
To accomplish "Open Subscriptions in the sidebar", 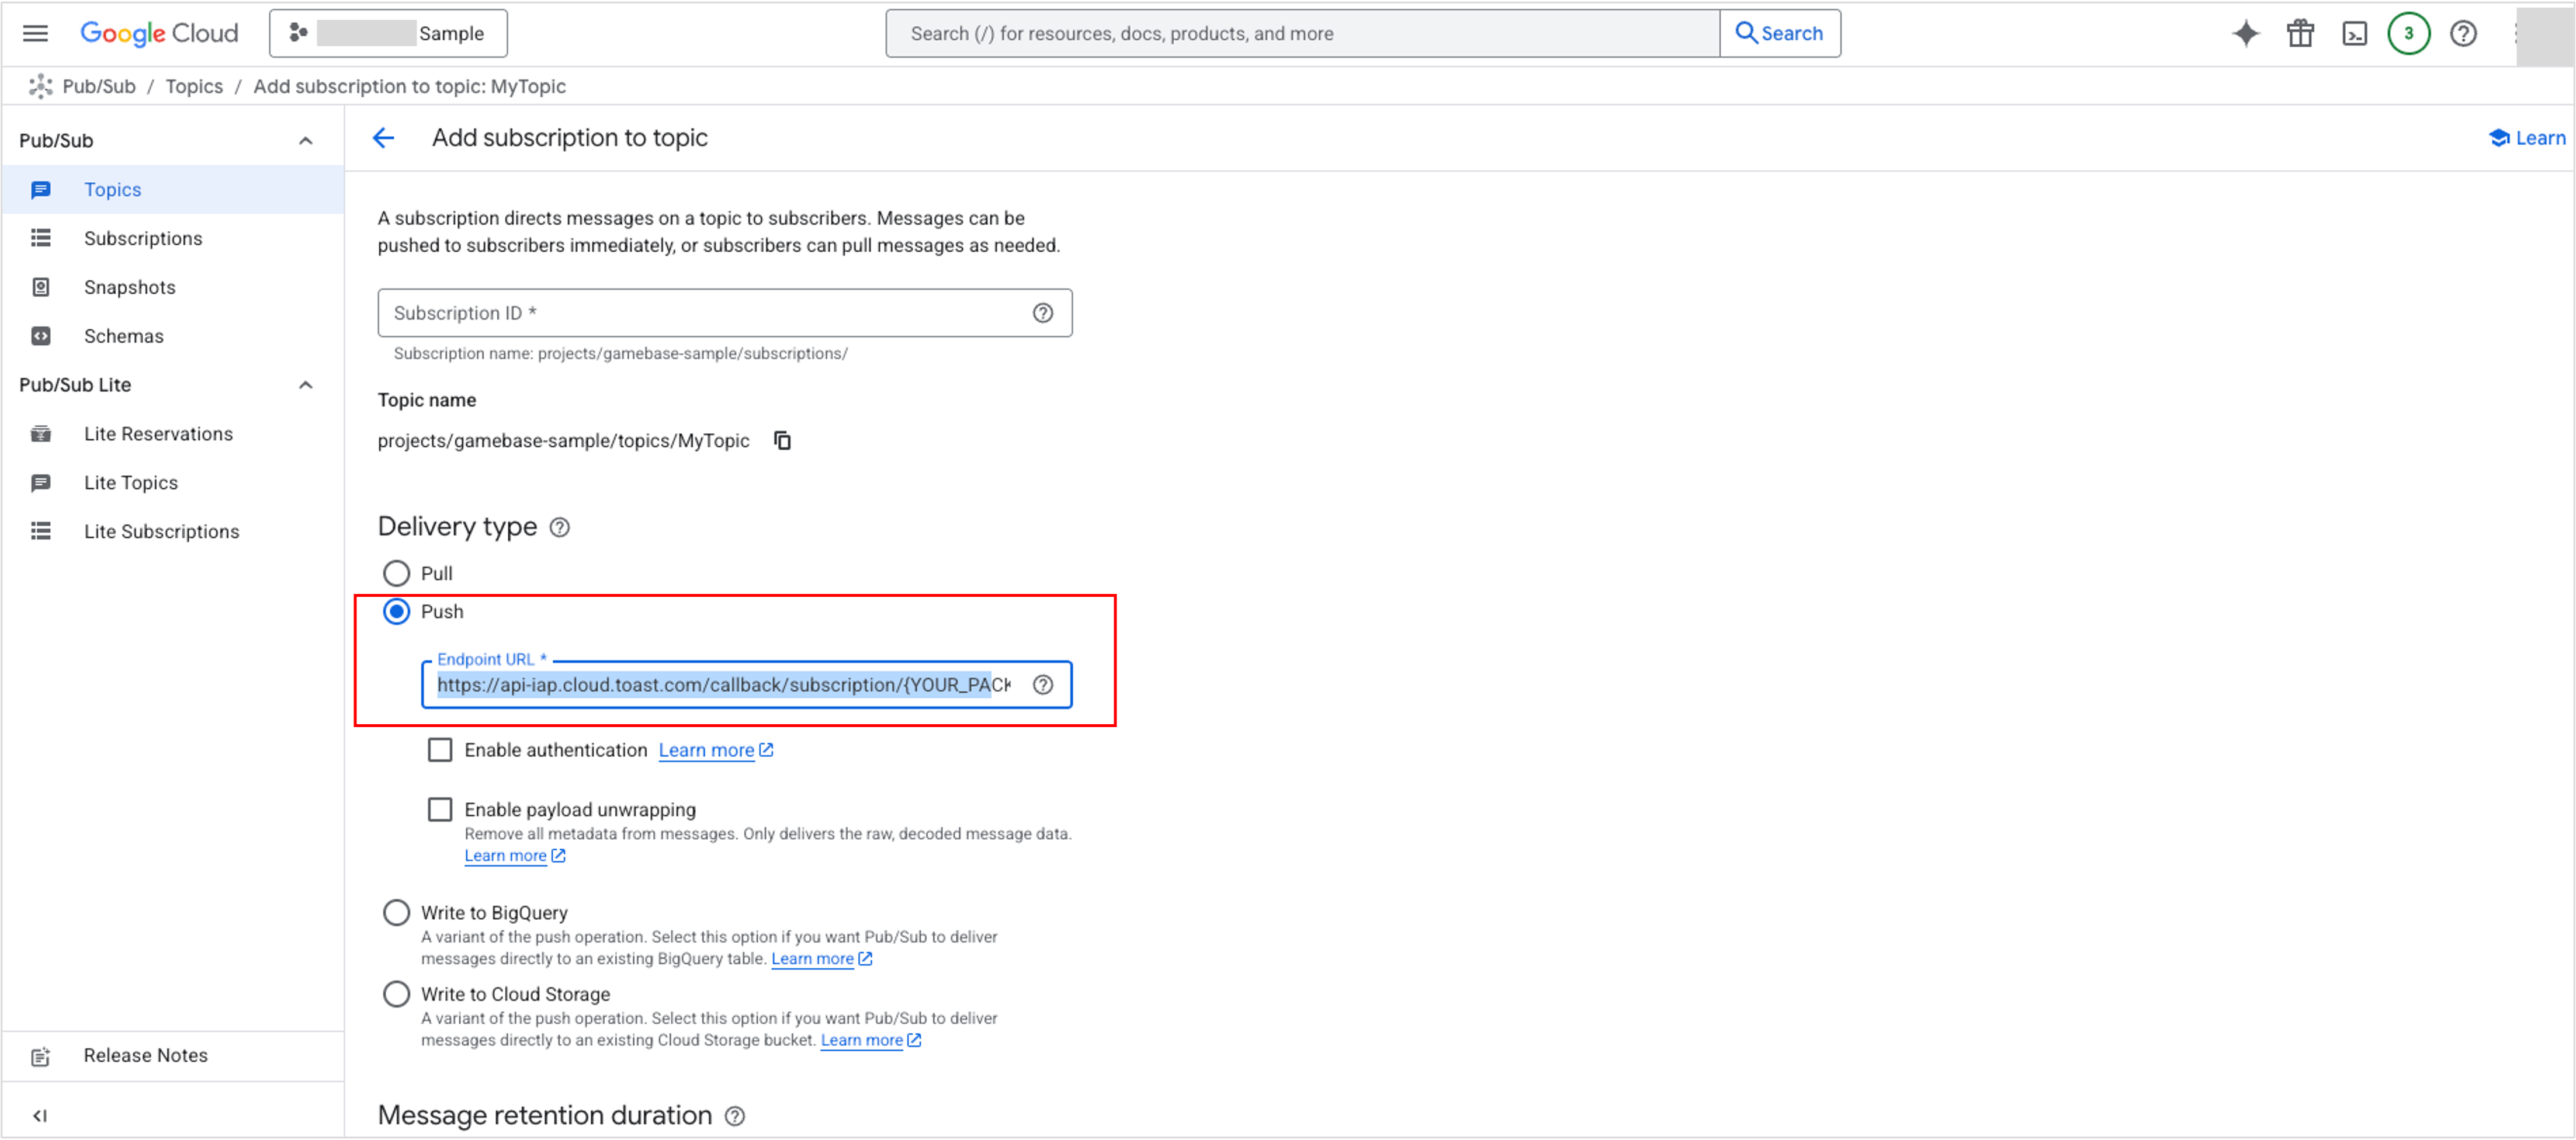I will point(173,239).
